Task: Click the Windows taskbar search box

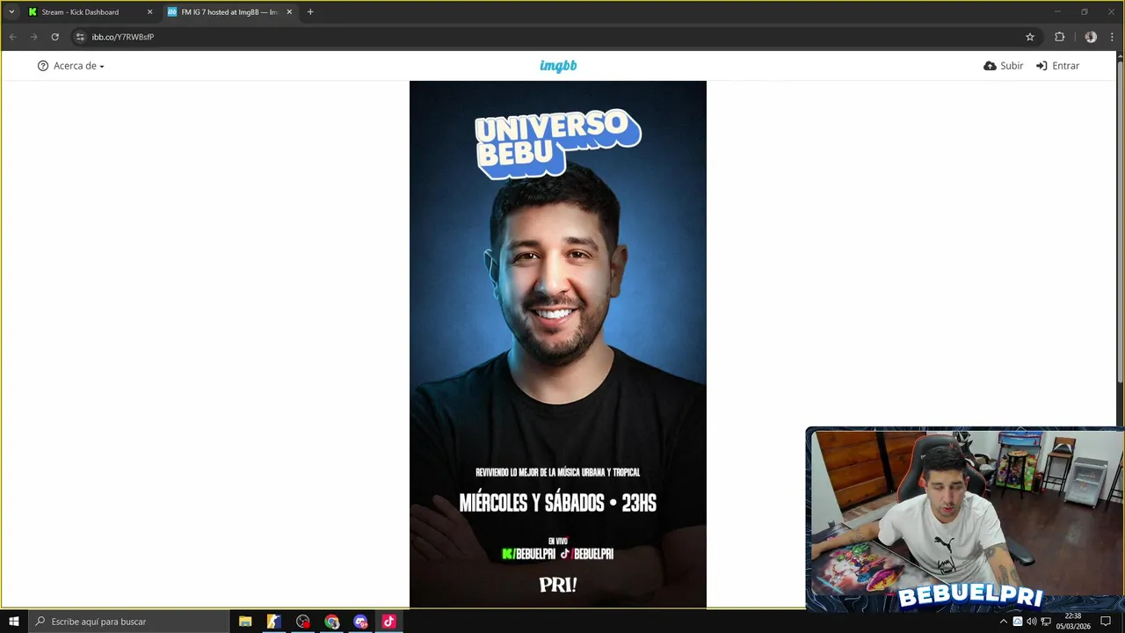Action: coord(128,622)
